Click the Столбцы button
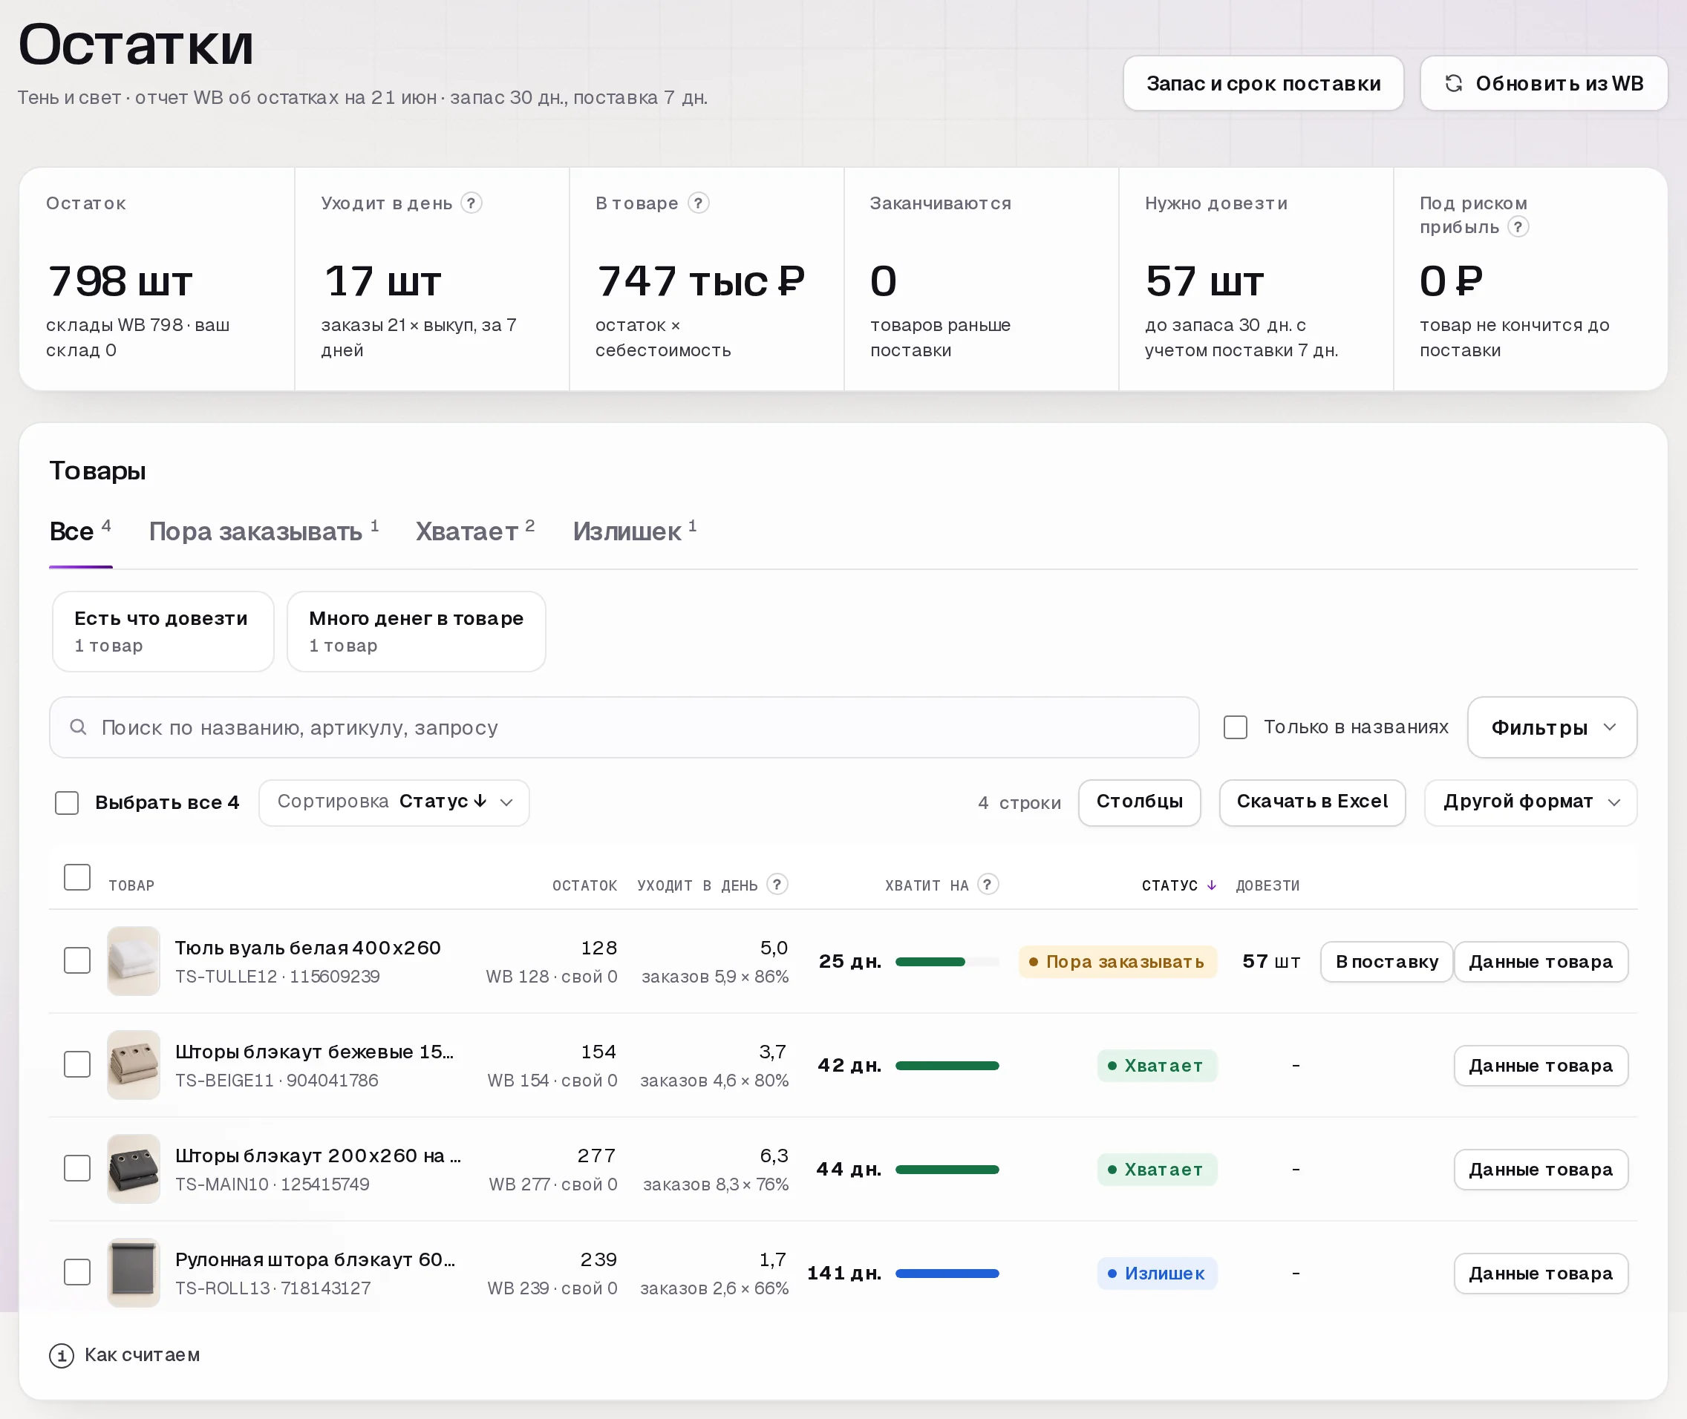The width and height of the screenshot is (1687, 1419). tap(1139, 802)
